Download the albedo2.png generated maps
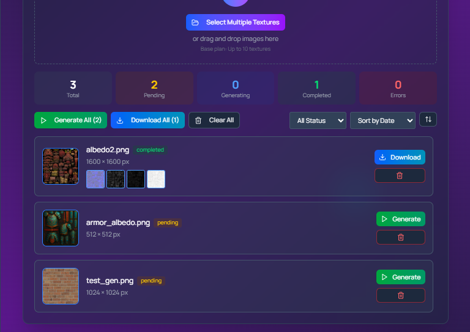 pyautogui.click(x=400, y=157)
